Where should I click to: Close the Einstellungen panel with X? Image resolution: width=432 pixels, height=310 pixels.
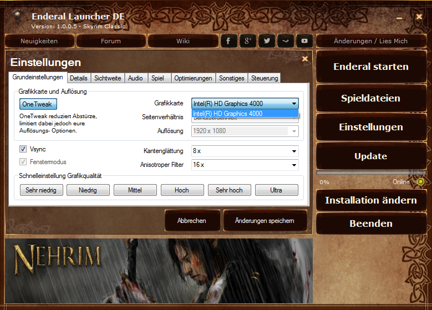pyautogui.click(x=304, y=58)
